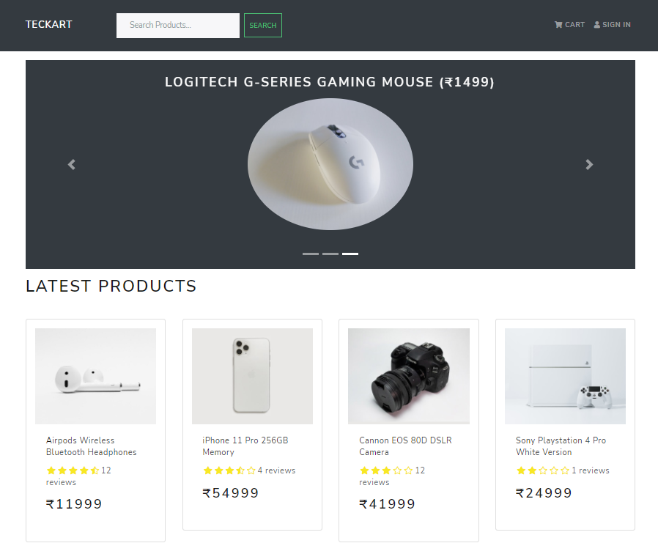This screenshot has width=658, height=554.
Task: Open the Airpods product image
Action: click(96, 376)
